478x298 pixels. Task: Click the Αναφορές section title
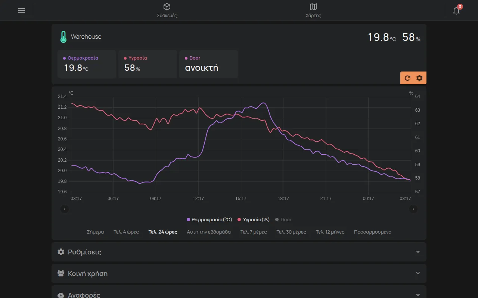[84, 295]
